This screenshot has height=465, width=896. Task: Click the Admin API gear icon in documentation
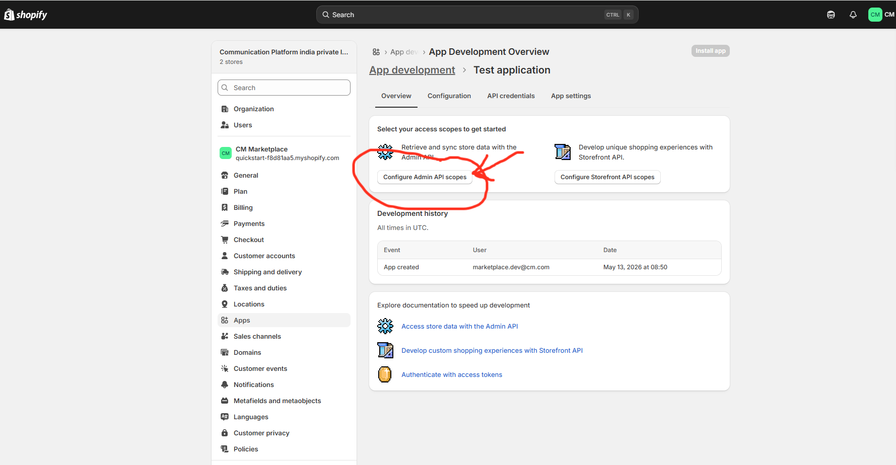click(x=385, y=326)
